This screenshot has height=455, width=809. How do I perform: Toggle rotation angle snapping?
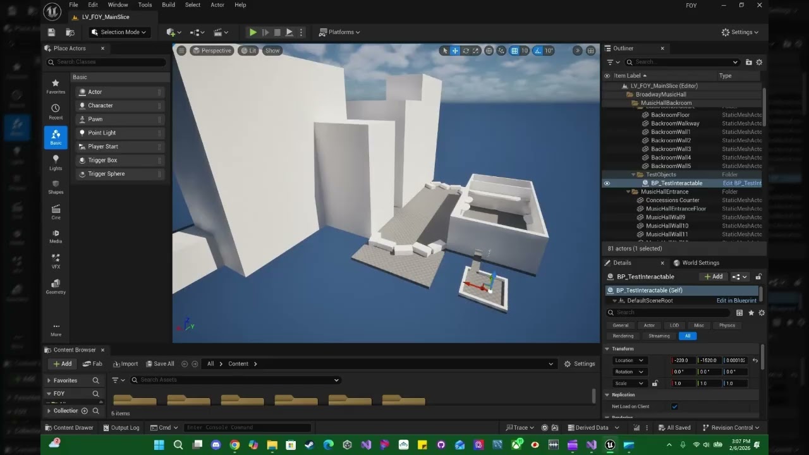[538, 51]
